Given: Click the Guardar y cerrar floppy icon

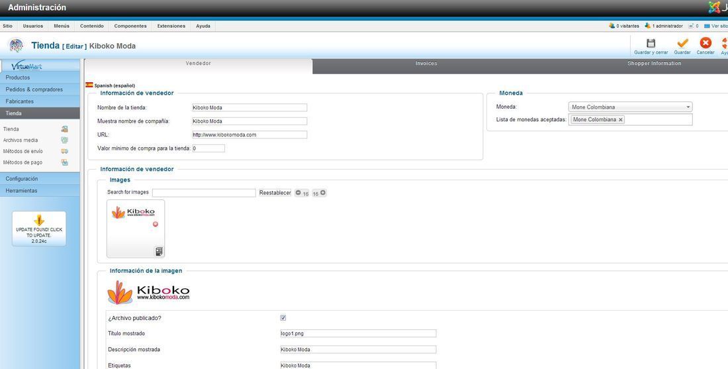Looking at the screenshot, I should [651, 43].
